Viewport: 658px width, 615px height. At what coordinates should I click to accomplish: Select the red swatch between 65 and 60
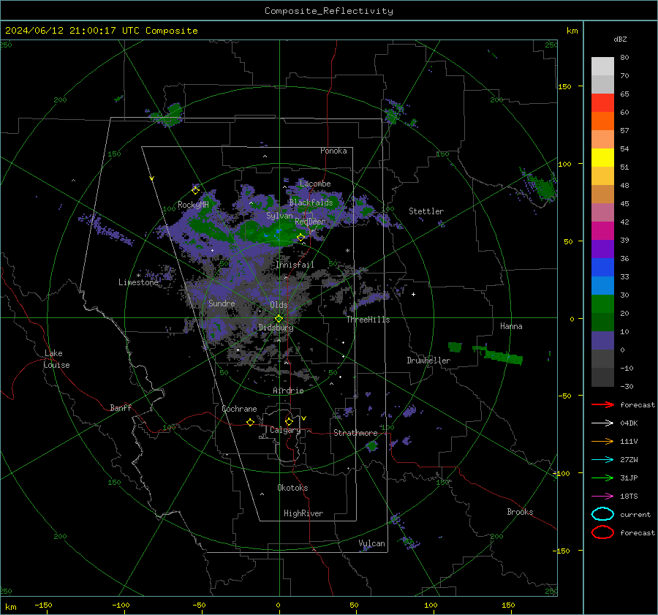(x=602, y=103)
